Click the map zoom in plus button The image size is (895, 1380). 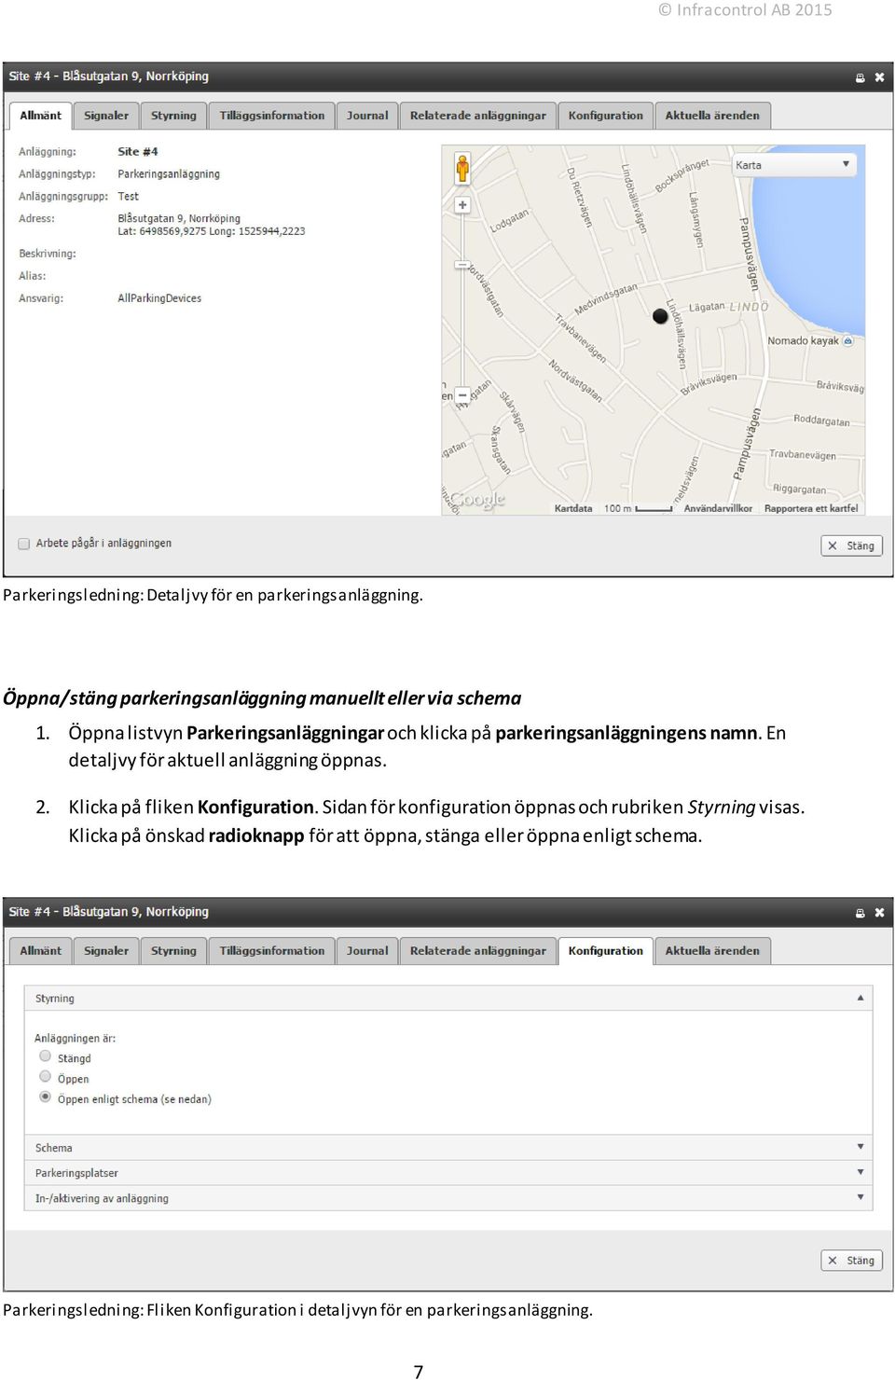462,205
